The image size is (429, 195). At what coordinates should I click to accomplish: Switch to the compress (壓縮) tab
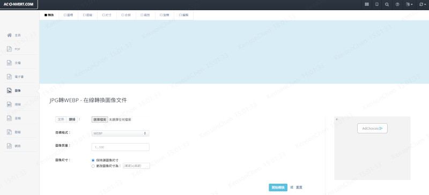[x=87, y=16]
